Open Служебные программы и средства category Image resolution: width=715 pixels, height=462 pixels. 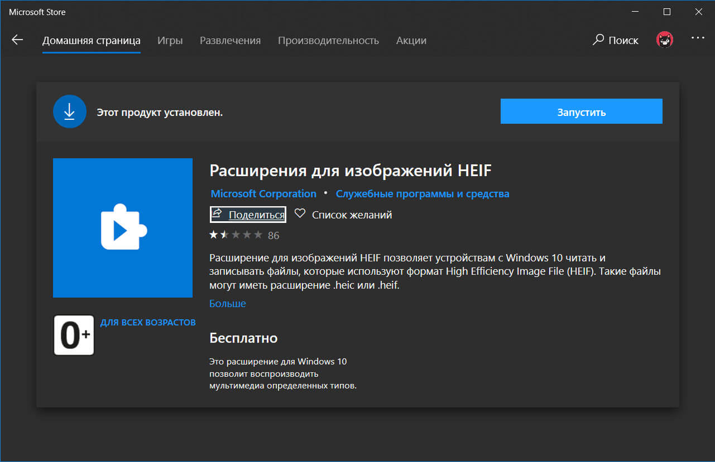pos(423,194)
